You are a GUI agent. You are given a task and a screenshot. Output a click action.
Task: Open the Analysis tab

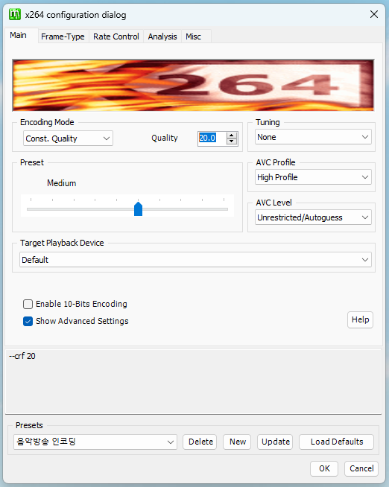[x=162, y=36]
